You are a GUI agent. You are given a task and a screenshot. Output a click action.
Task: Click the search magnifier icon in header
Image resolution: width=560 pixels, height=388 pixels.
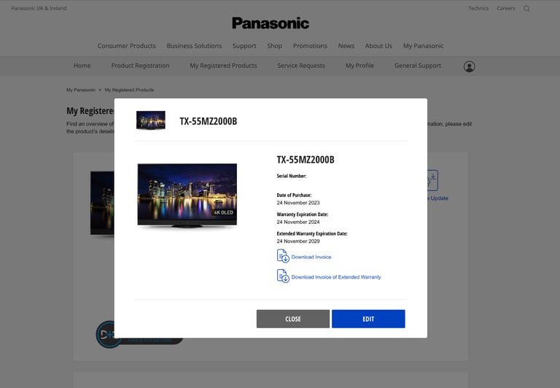[526, 9]
